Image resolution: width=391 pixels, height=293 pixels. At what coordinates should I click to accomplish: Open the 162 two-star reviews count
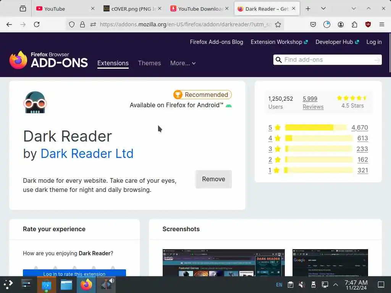pyautogui.click(x=363, y=160)
